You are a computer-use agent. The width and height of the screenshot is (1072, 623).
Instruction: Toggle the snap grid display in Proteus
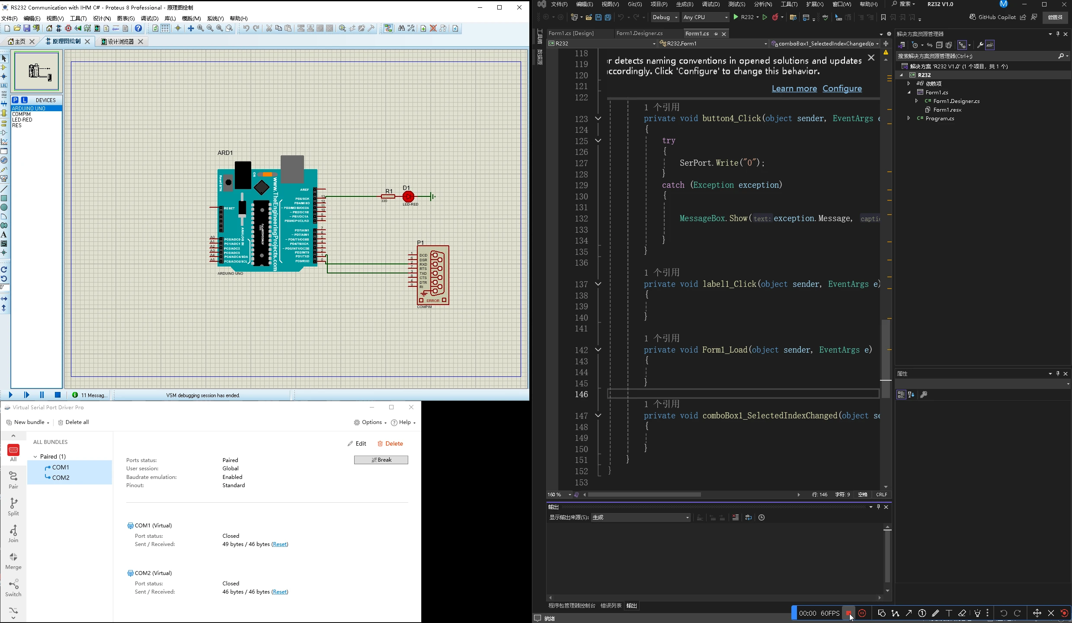(x=165, y=28)
